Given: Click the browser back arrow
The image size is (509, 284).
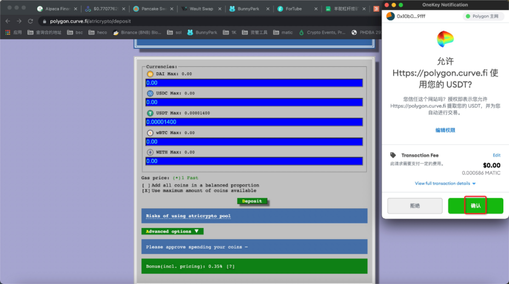Looking at the screenshot, I should coord(8,21).
